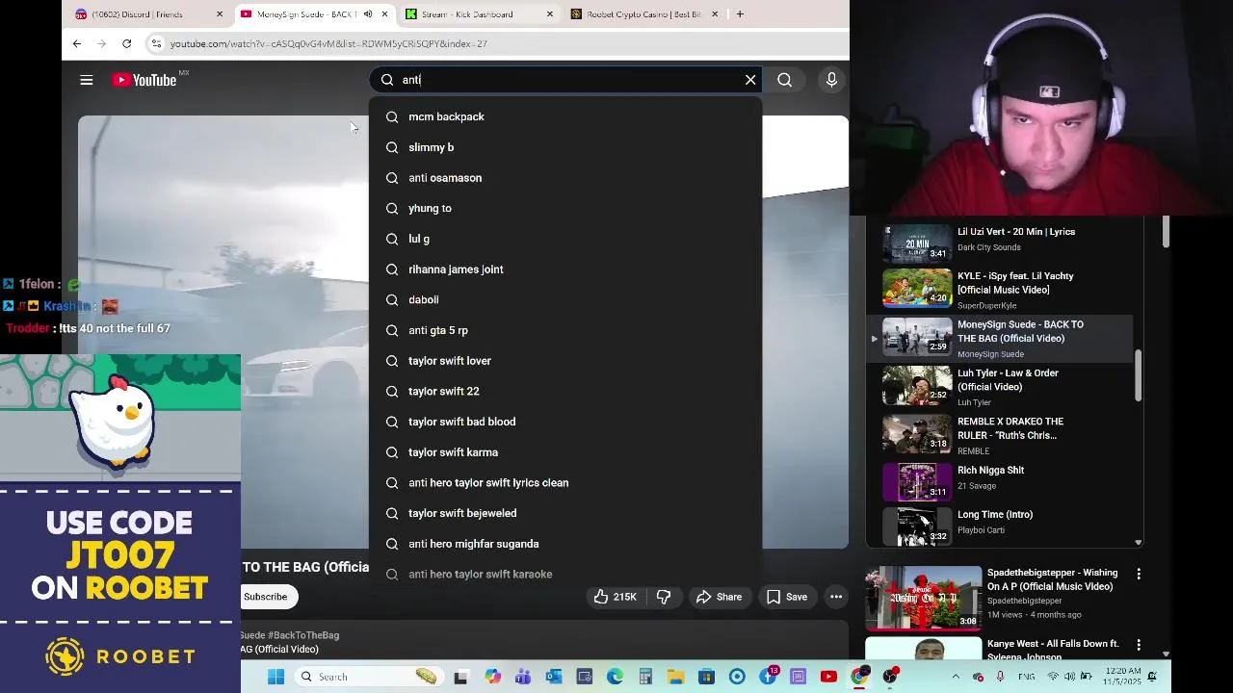This screenshot has width=1233, height=693.
Task: Open site info icon in address bar
Action: [x=156, y=43]
